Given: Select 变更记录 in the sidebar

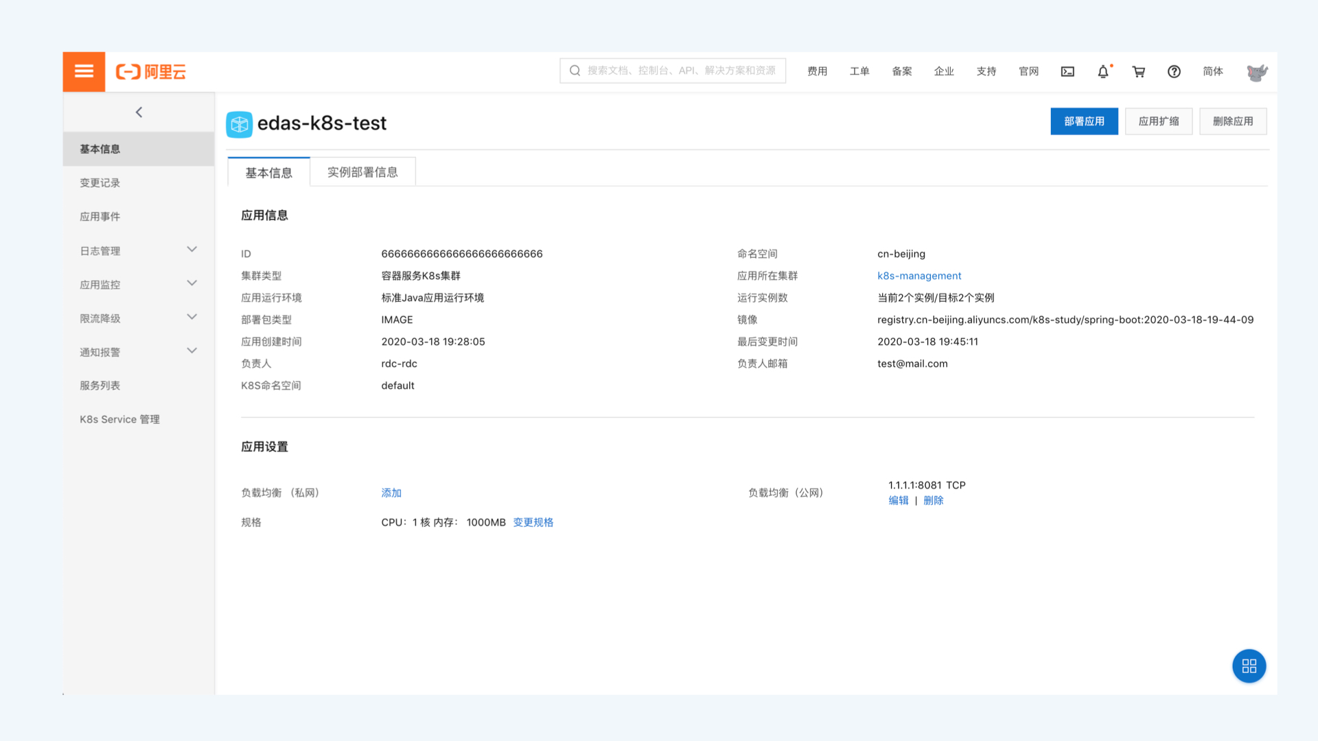Looking at the screenshot, I should [x=139, y=183].
